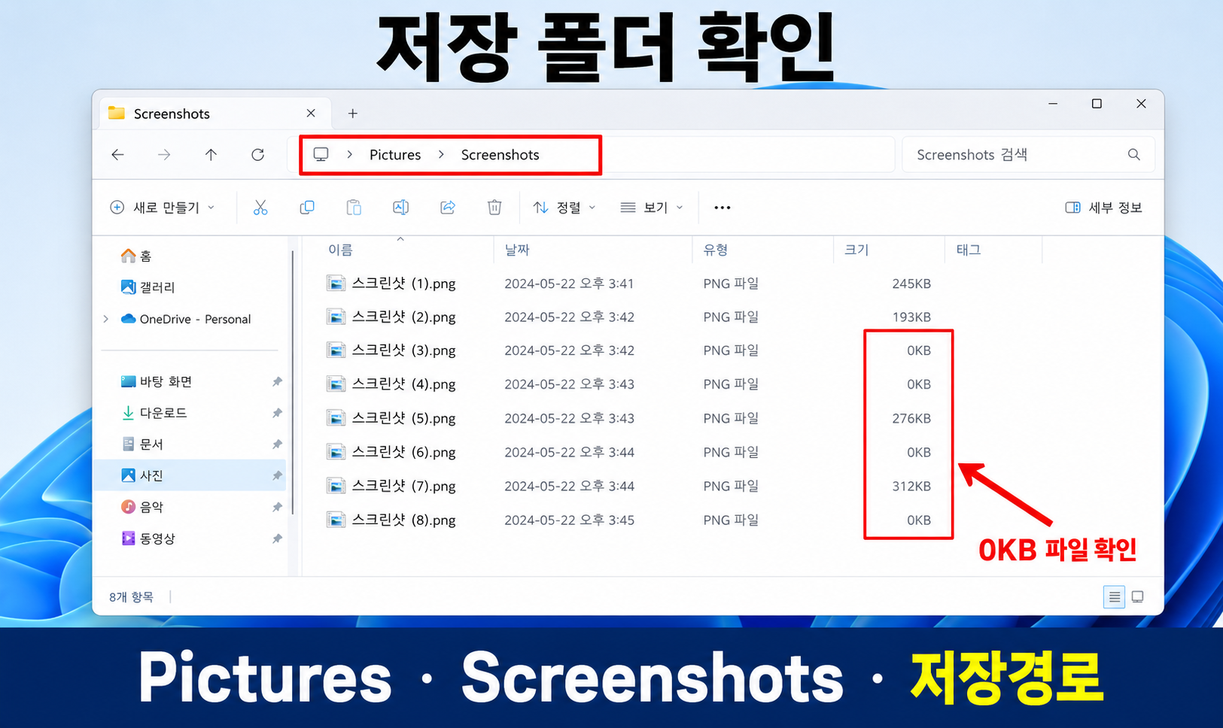Image resolution: width=1223 pixels, height=728 pixels.
Task: Click the Paste clipboard icon
Action: click(354, 208)
